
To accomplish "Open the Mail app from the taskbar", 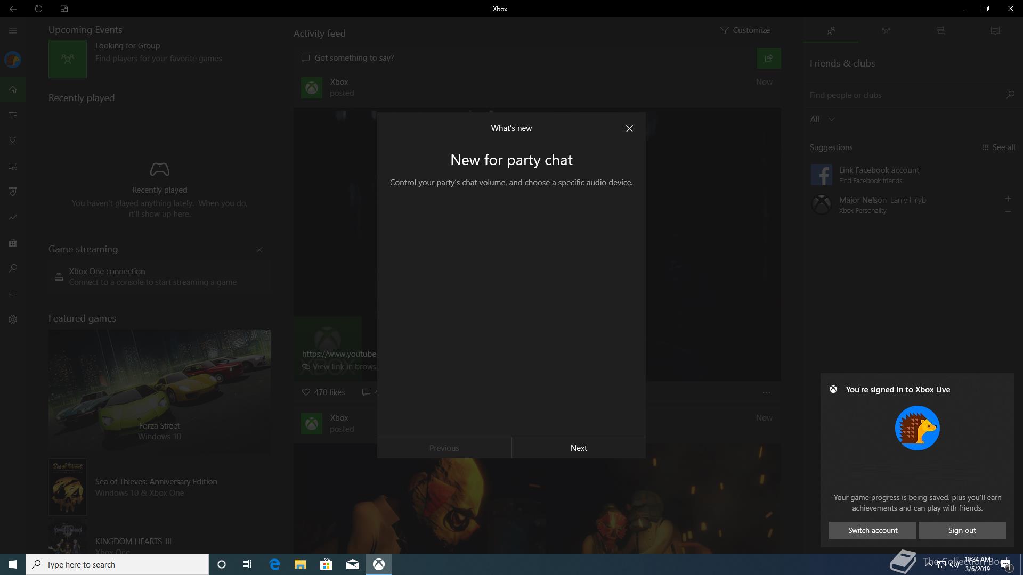I will (353, 564).
